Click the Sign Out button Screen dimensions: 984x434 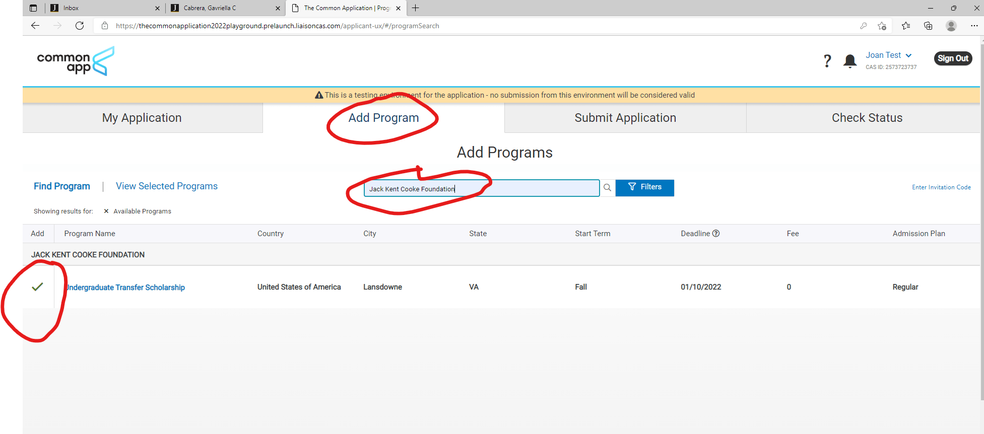coord(953,58)
